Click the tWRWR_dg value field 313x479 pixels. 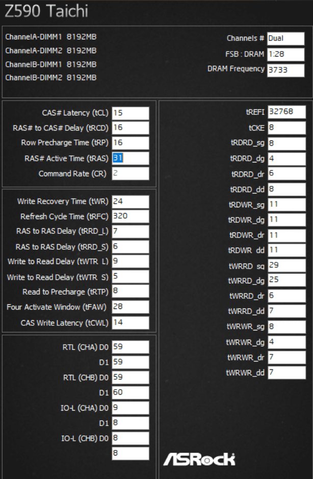pos(287,342)
